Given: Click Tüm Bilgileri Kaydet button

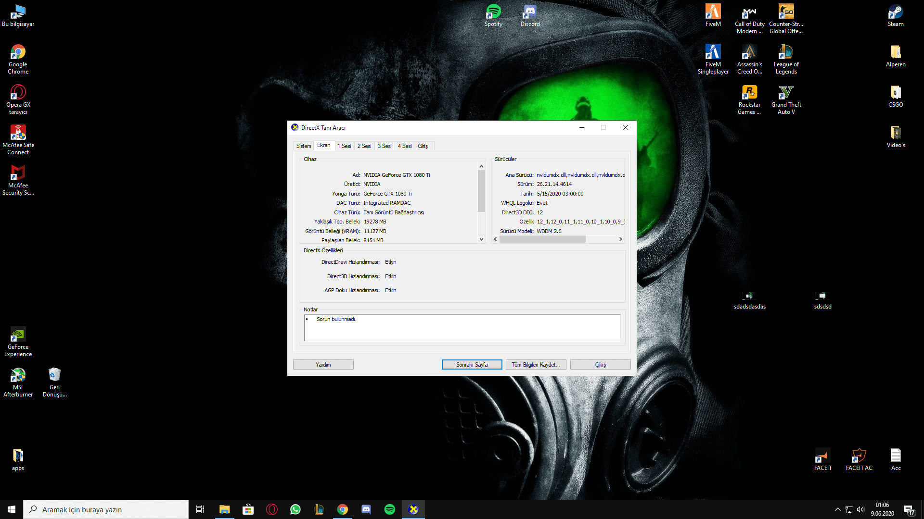Looking at the screenshot, I should click(536, 365).
